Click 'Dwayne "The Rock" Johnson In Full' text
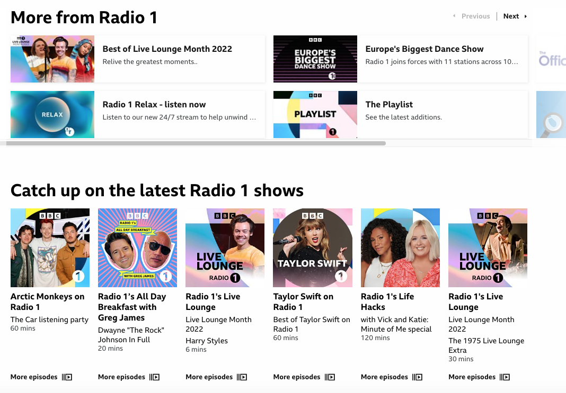The image size is (566, 393). 131,335
